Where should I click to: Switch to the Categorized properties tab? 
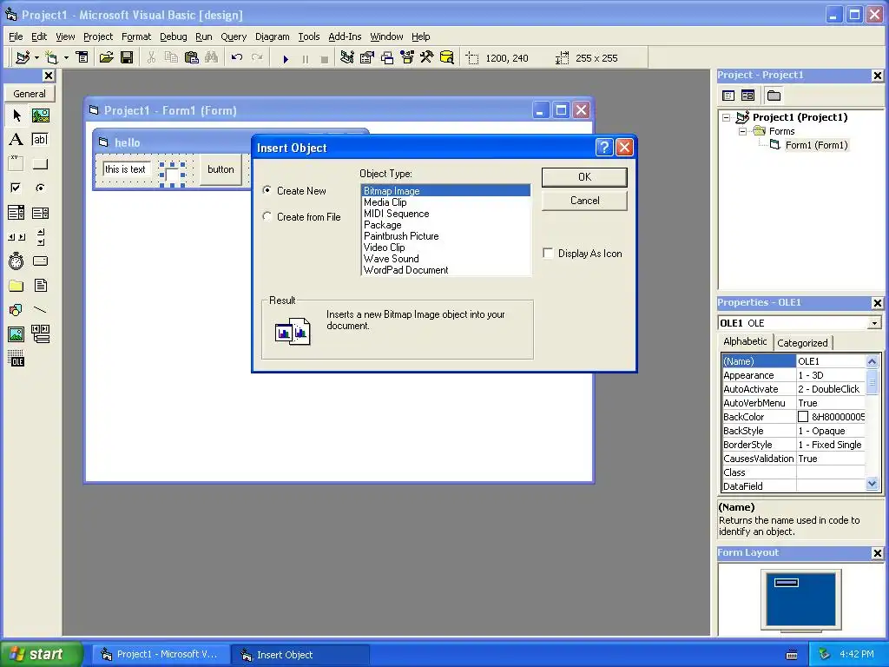pos(802,342)
